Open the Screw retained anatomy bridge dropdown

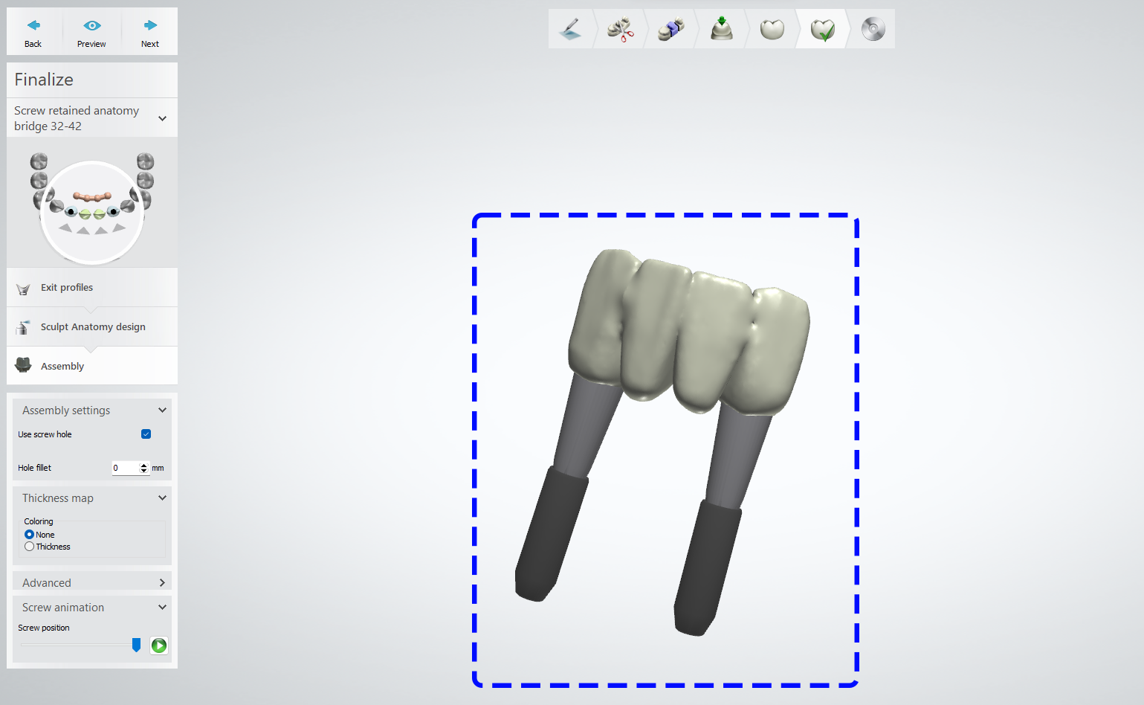pos(162,118)
